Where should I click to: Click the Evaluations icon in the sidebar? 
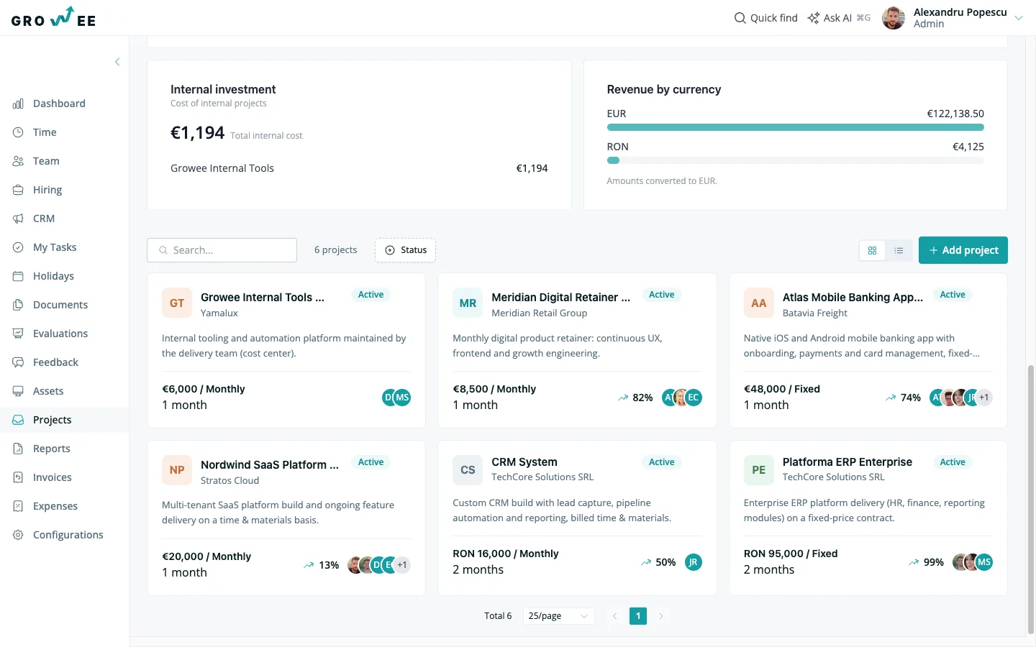click(18, 334)
